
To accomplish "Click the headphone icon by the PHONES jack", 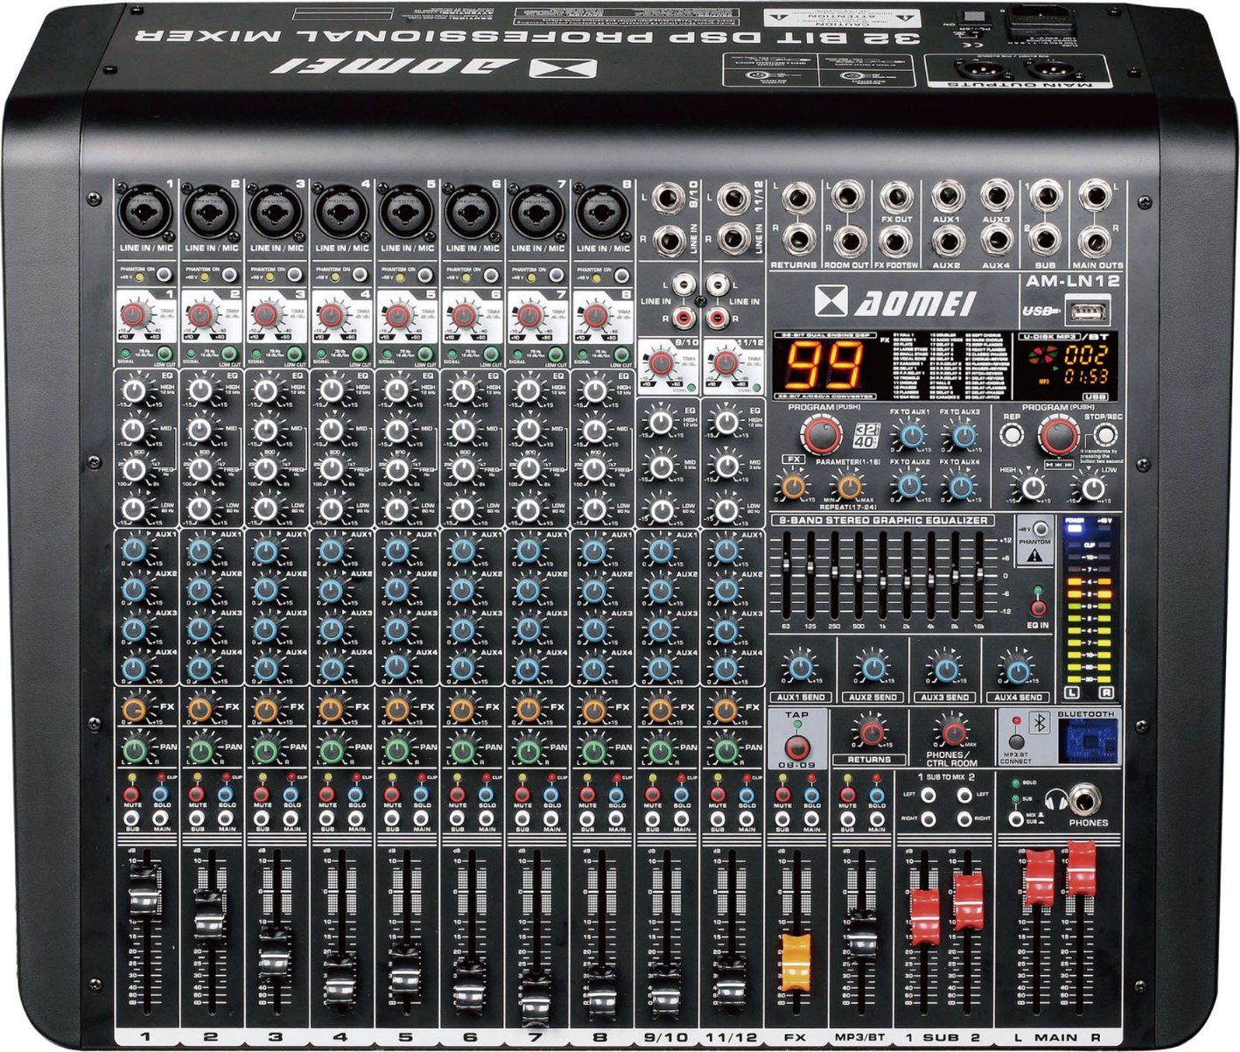I will pyautogui.click(x=1054, y=799).
